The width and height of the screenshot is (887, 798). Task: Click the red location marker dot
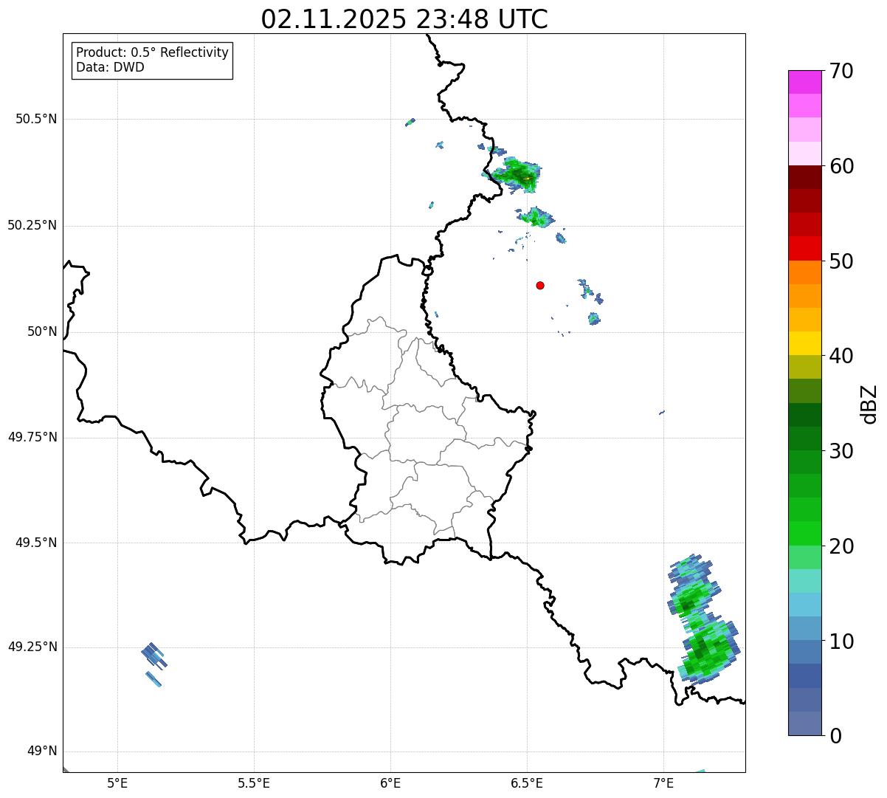[540, 285]
